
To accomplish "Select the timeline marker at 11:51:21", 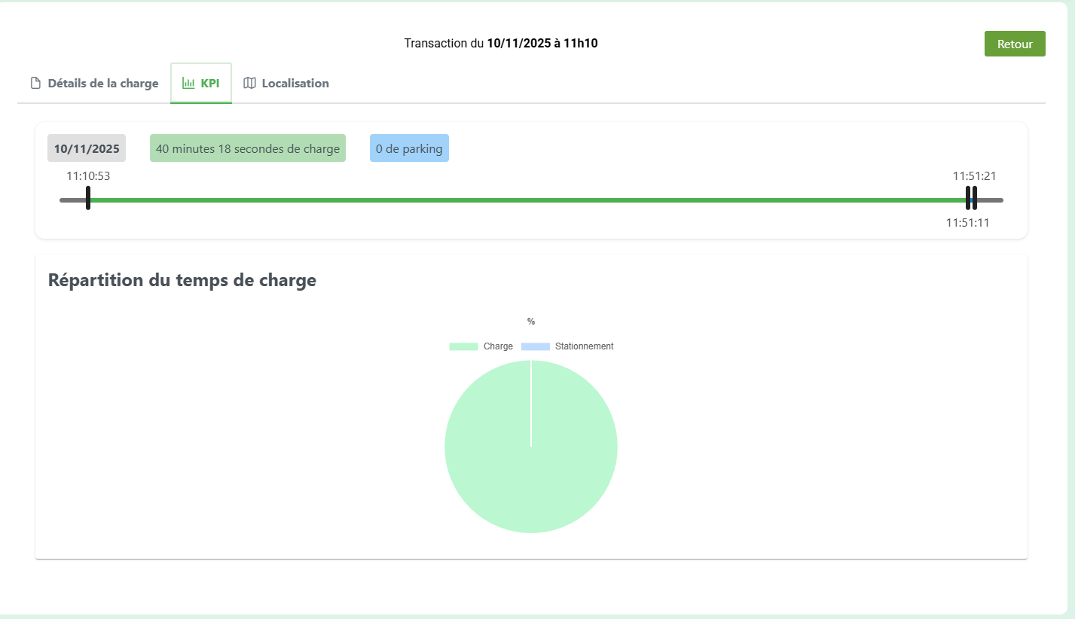I will pos(975,198).
